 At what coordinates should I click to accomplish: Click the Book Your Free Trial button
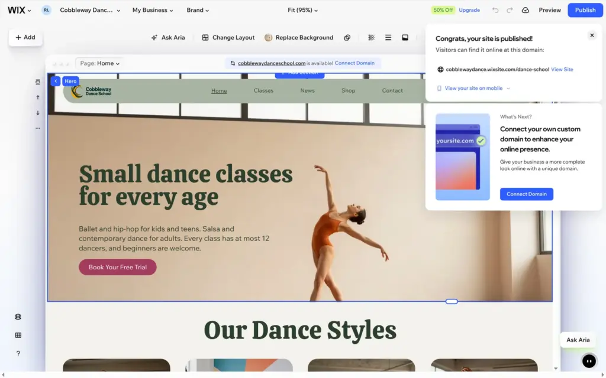118,268
